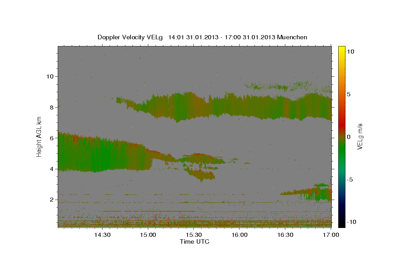Click the 17:00 time tick label
This screenshot has height=273, width=410.
[x=331, y=235]
